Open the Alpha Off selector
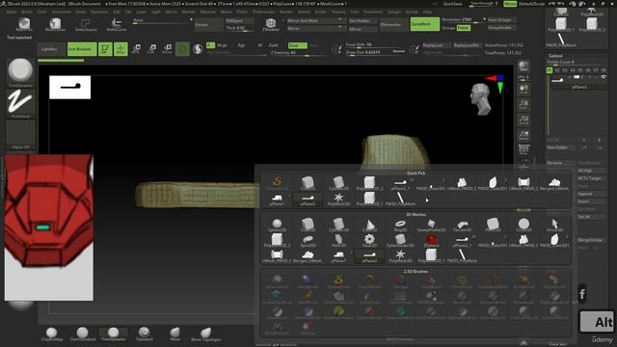 tap(20, 135)
